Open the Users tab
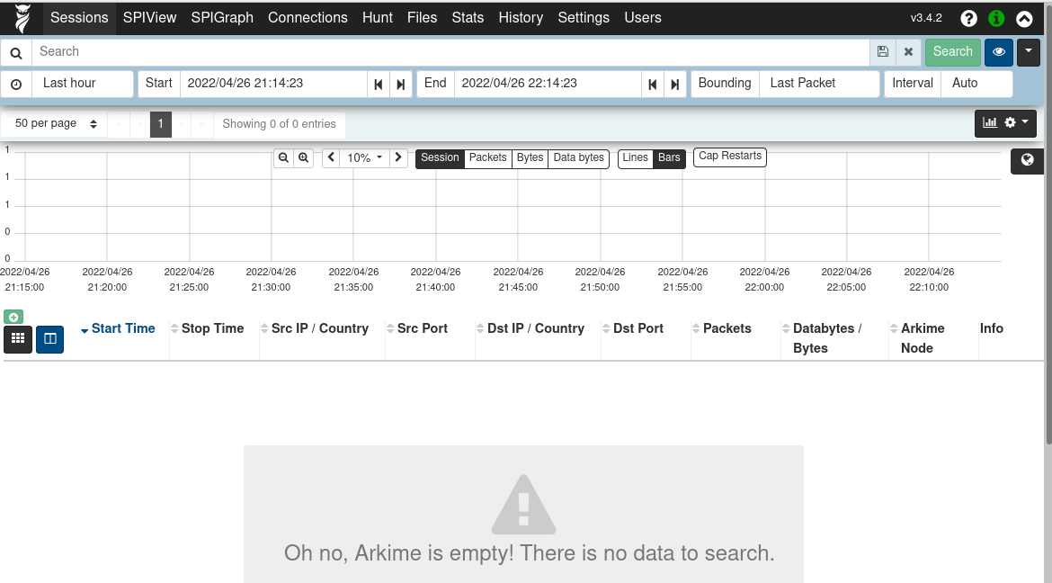The height and width of the screenshot is (583, 1052). point(643,18)
